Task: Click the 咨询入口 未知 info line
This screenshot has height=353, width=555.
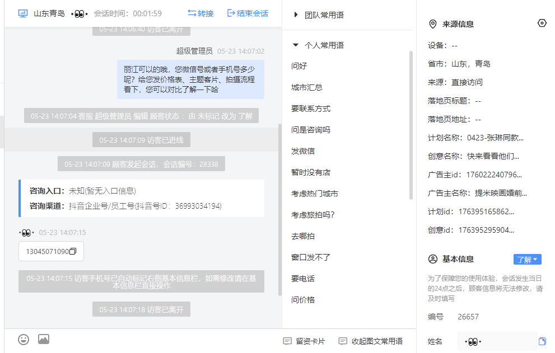Action: [x=83, y=191]
